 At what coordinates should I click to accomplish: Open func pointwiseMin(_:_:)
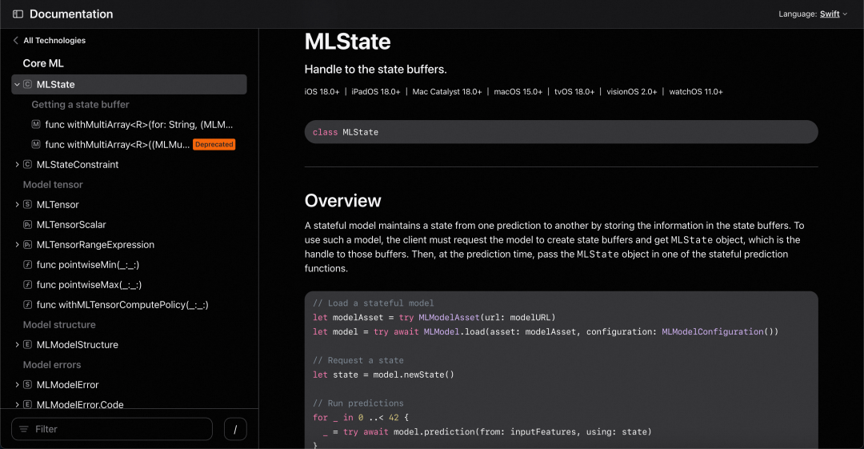coord(88,265)
